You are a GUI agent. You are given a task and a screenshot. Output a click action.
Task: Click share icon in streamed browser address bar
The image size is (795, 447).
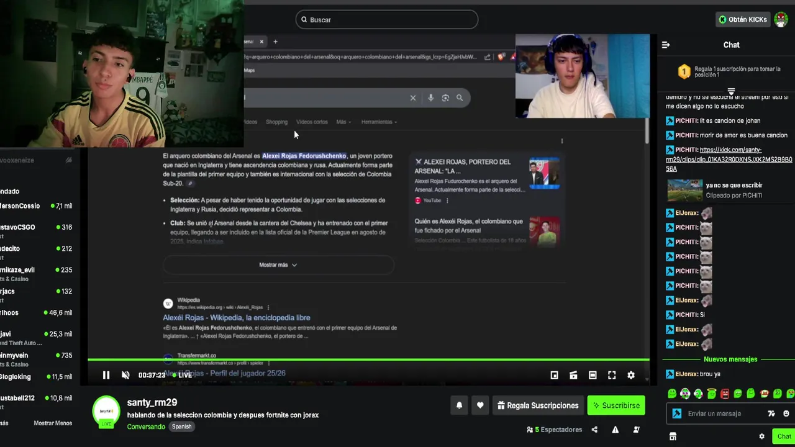[x=488, y=56]
